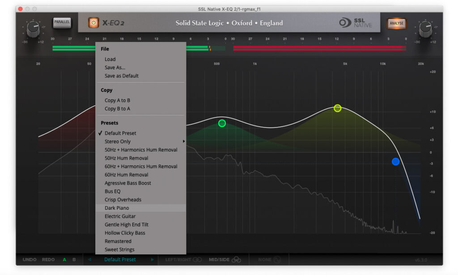This screenshot has height=275, width=458.
Task: Click the v6.3.0 version label
Action: click(x=421, y=260)
